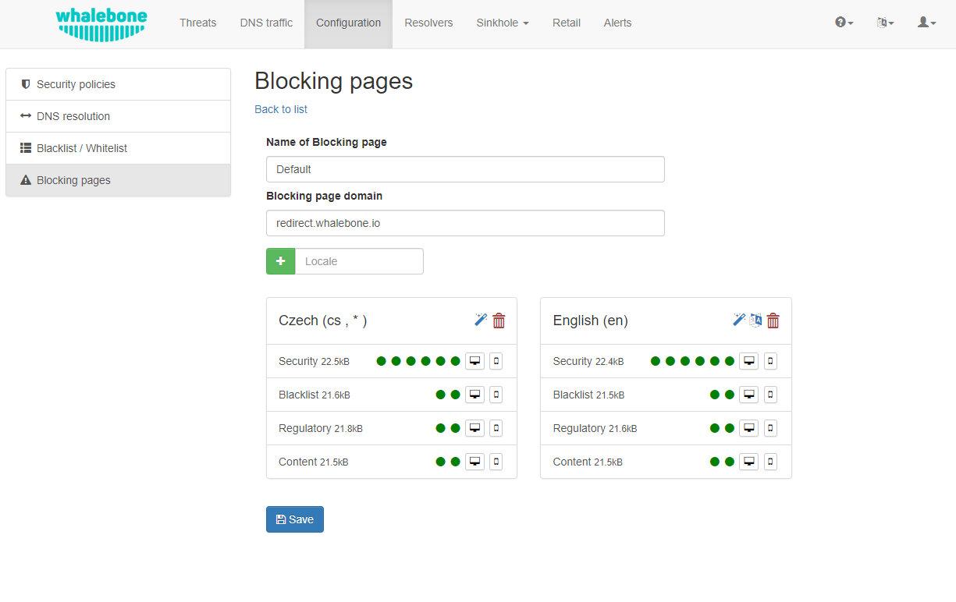The height and width of the screenshot is (602, 956).
Task: Open DNS resolution in the sidebar
Action: pos(118,116)
